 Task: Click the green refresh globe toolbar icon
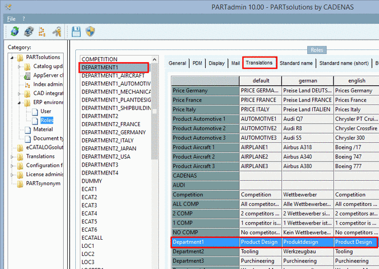click(x=15, y=32)
